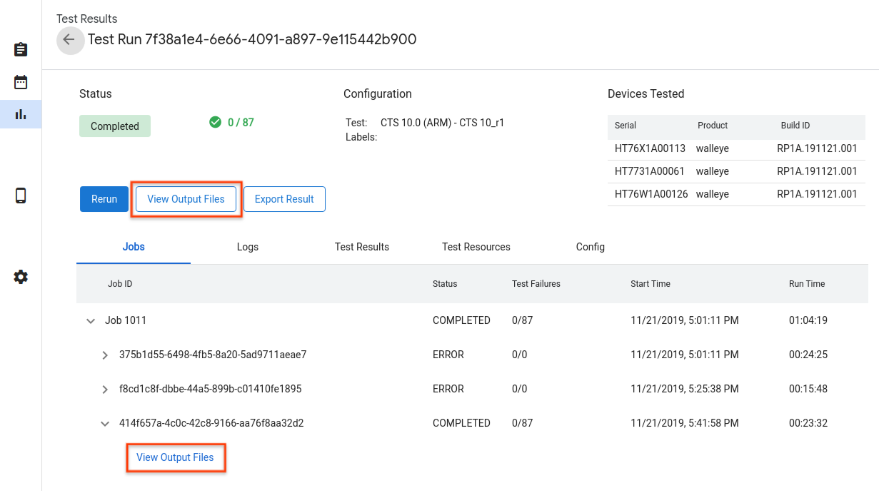The height and width of the screenshot is (493, 879).
Task: Switch to the Logs tab
Action: coord(248,247)
